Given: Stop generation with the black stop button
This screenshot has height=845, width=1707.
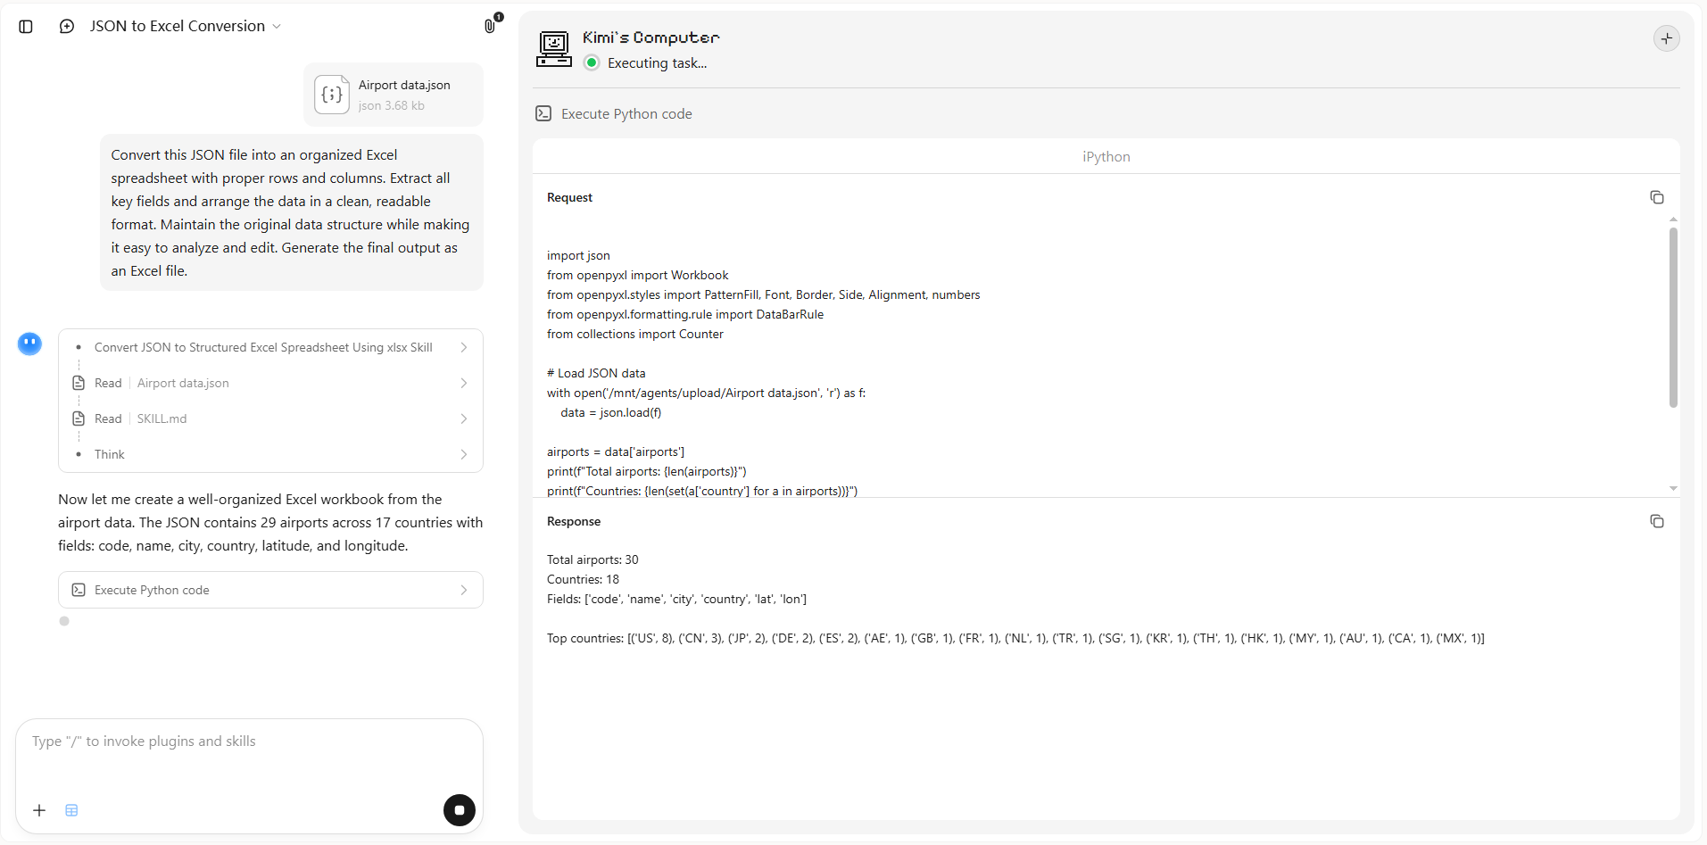Looking at the screenshot, I should point(460,810).
